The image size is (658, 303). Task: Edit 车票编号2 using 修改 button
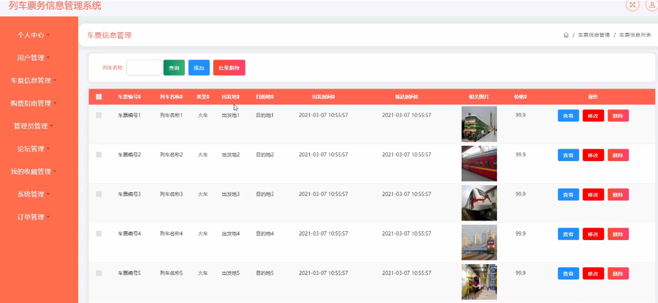(x=593, y=155)
